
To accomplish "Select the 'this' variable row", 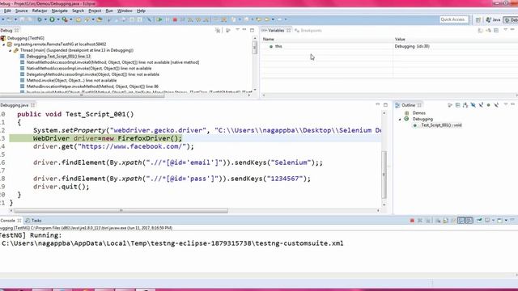I will click(x=390, y=47).
